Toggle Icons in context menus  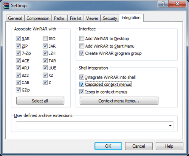[x=82, y=92]
